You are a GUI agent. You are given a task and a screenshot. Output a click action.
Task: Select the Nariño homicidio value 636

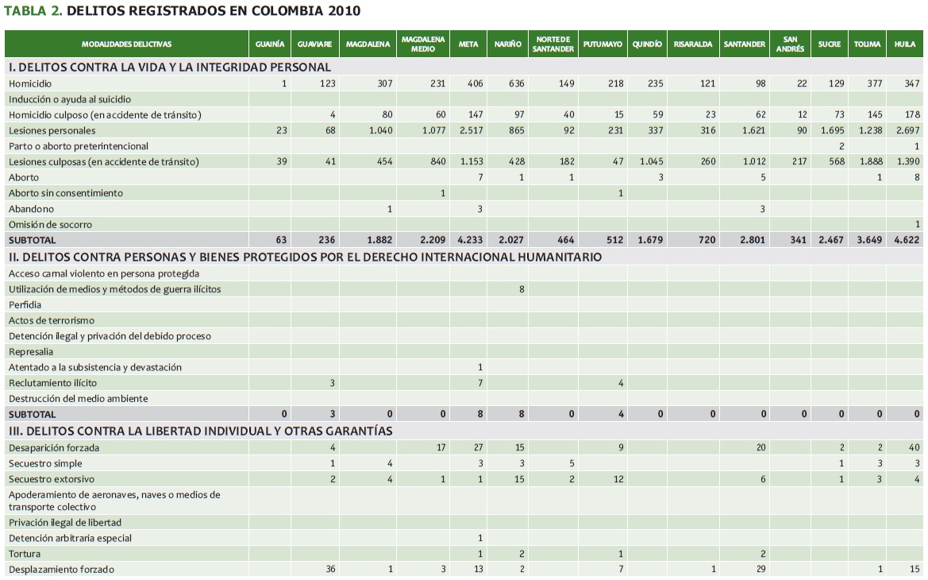click(x=512, y=83)
